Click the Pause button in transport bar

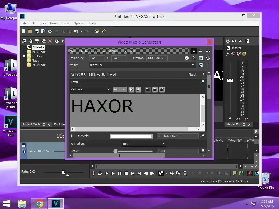tap(119, 173)
